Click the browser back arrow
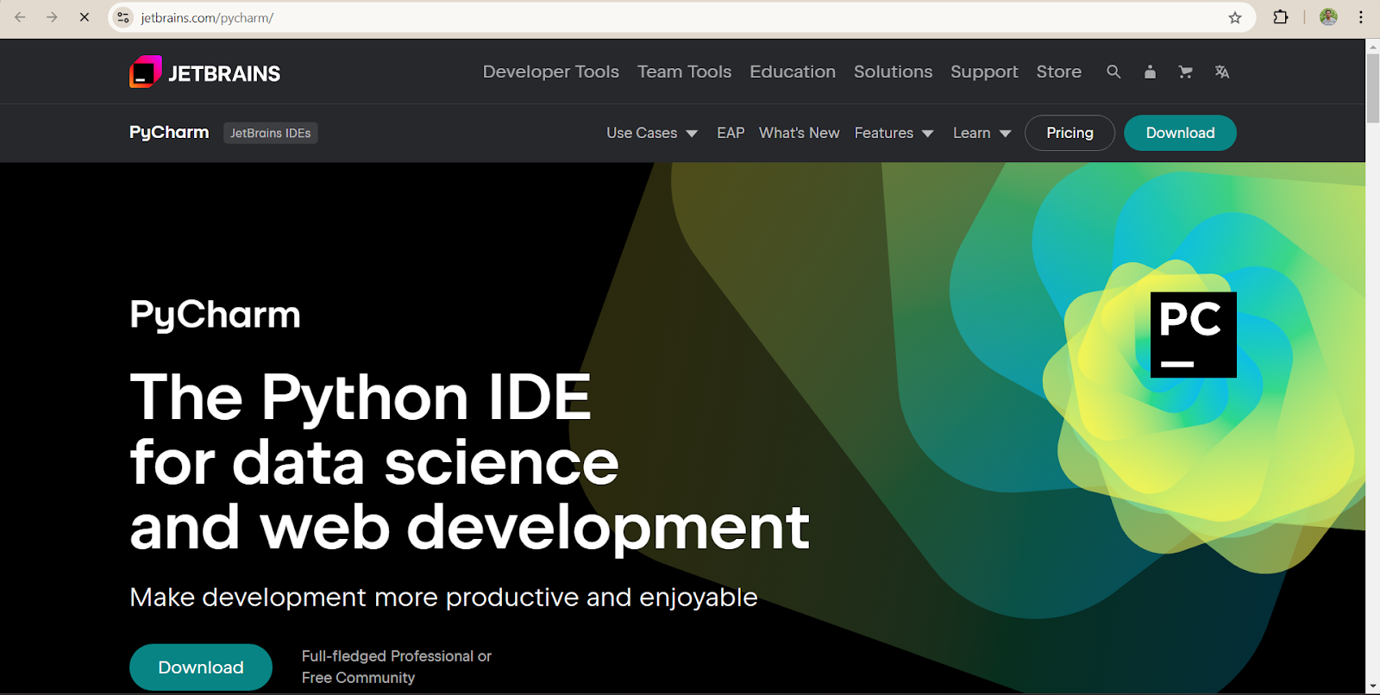The height and width of the screenshot is (695, 1380). tap(20, 17)
